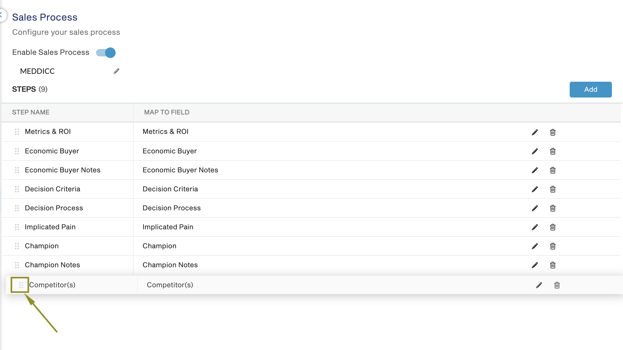Delete the Competitor(s) step
The width and height of the screenshot is (623, 350).
557,285
